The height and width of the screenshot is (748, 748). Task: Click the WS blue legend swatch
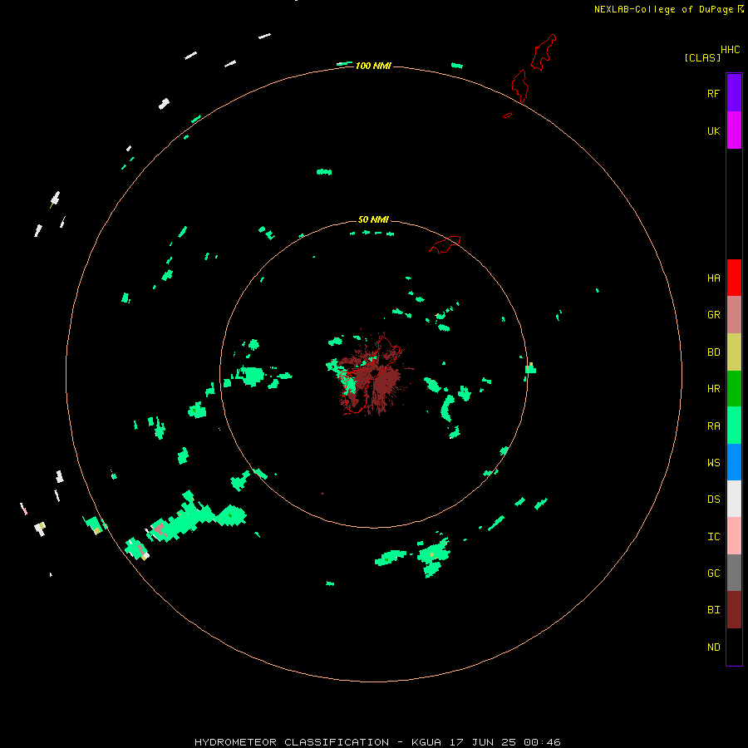point(734,462)
